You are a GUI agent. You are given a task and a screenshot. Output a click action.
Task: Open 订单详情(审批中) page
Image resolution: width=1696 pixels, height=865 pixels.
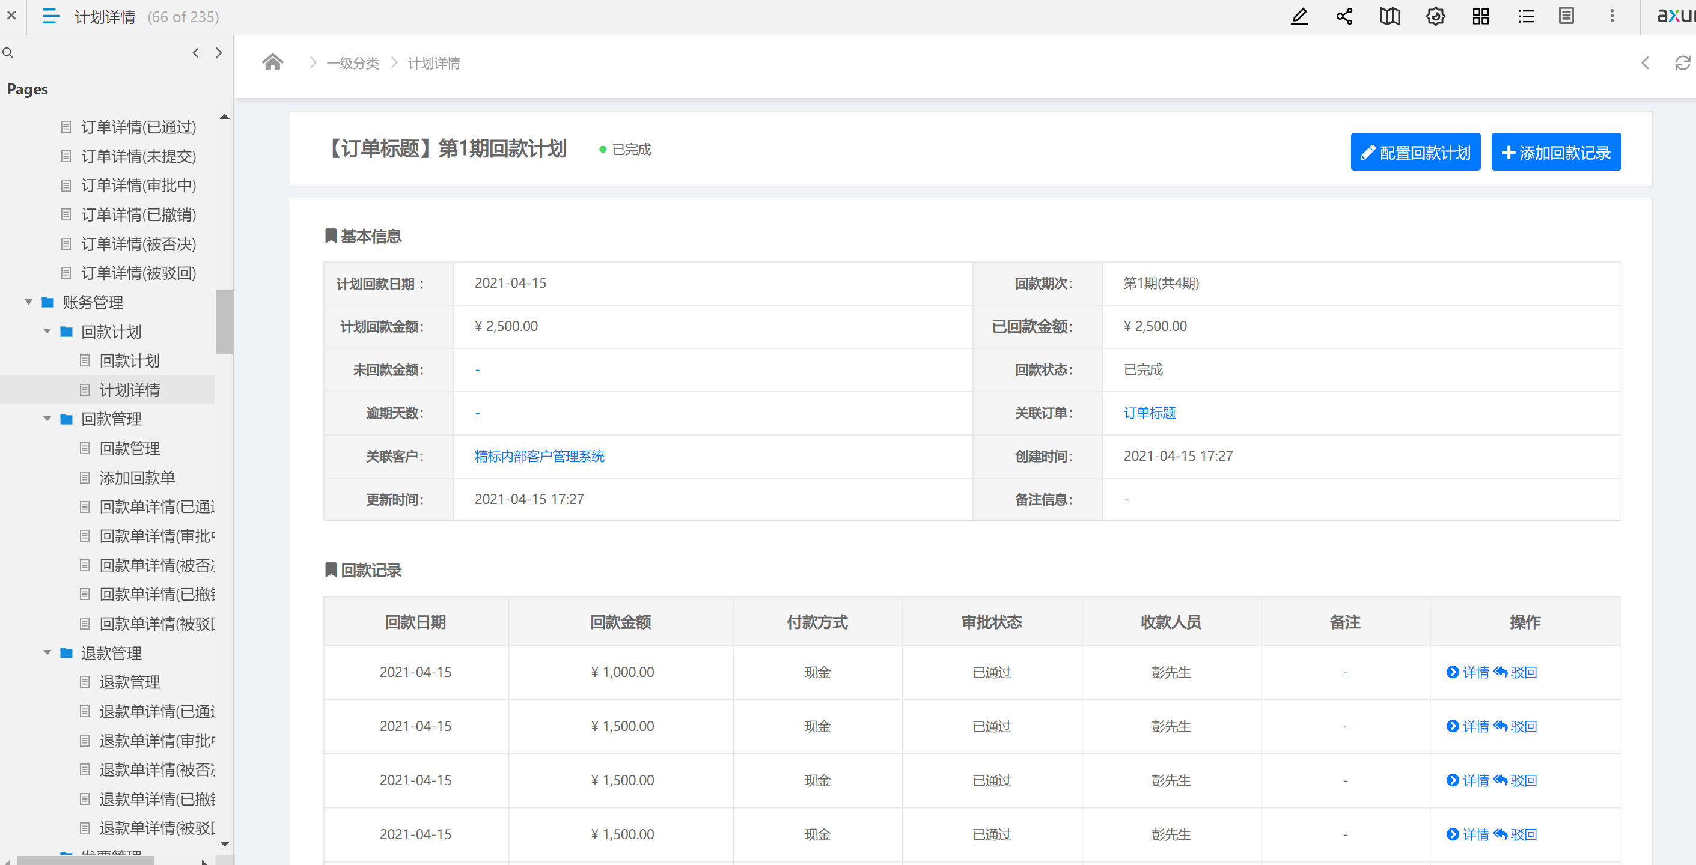[x=138, y=185]
